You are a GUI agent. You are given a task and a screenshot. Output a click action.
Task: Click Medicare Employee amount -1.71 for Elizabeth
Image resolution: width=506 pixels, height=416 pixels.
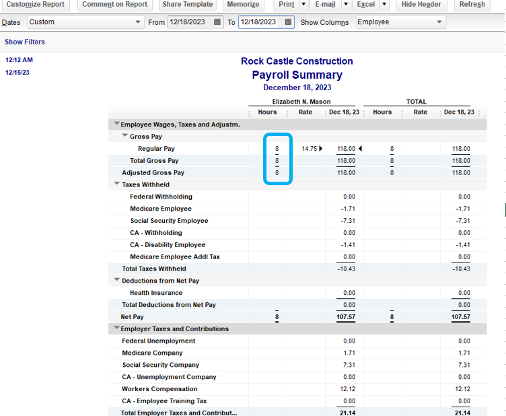(x=348, y=209)
